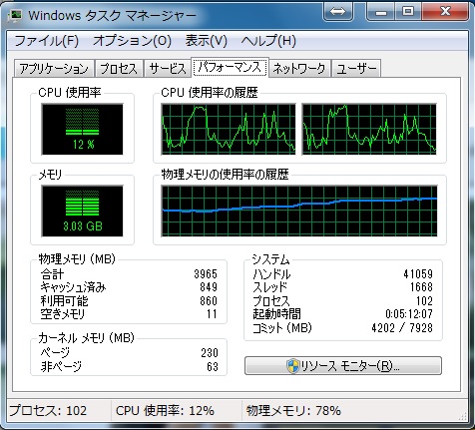Switch to the アプリケーション tab

coord(54,69)
